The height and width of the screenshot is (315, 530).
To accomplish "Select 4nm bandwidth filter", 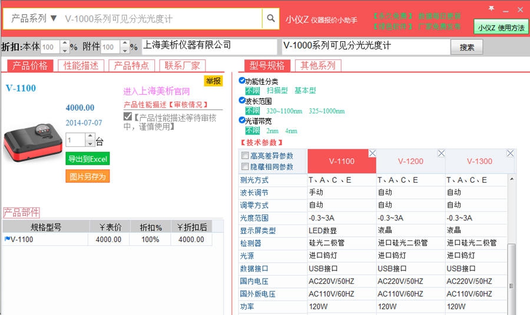I will pyautogui.click(x=291, y=130).
